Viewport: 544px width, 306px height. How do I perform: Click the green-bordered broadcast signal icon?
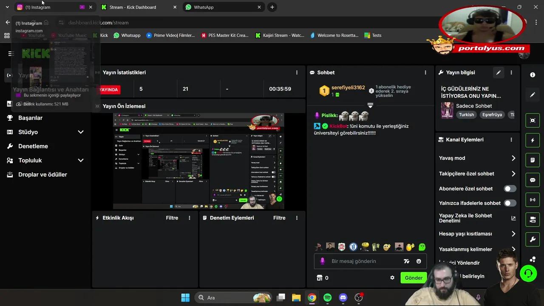[x=533, y=200]
